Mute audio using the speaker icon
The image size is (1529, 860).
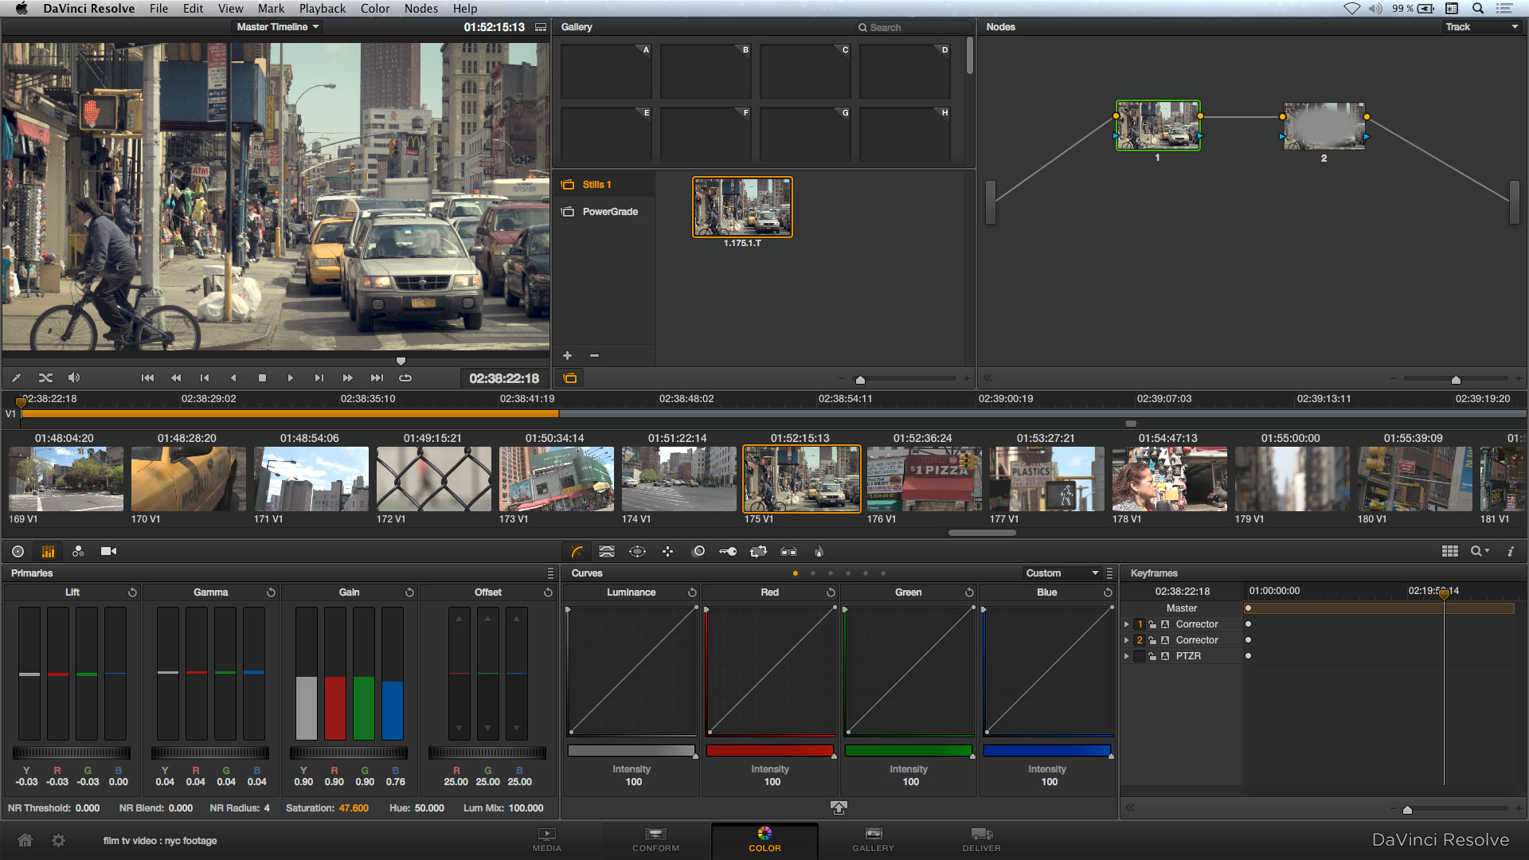(x=74, y=377)
